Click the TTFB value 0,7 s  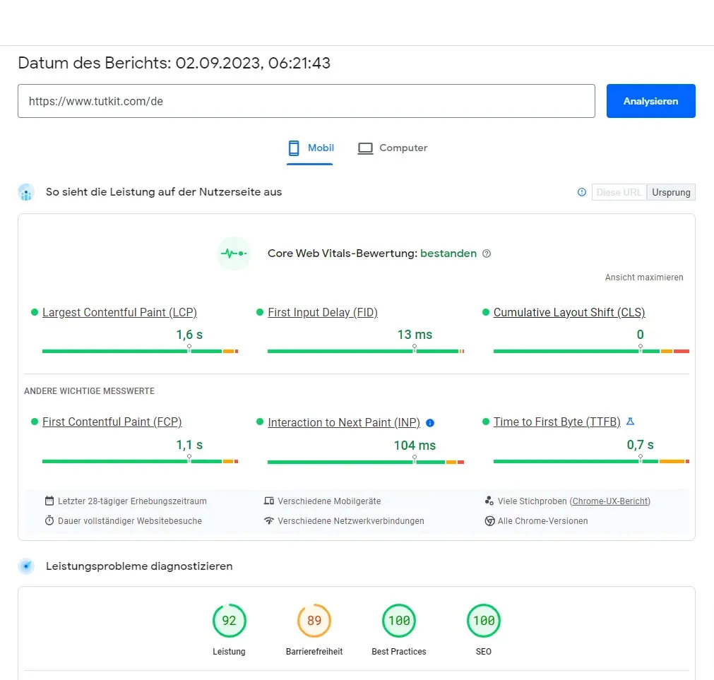[x=640, y=445]
